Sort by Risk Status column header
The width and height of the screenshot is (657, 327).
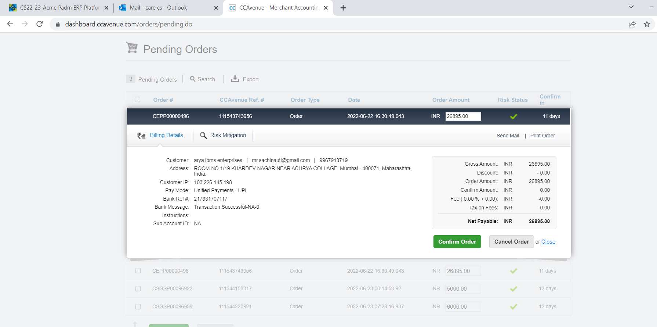(513, 100)
